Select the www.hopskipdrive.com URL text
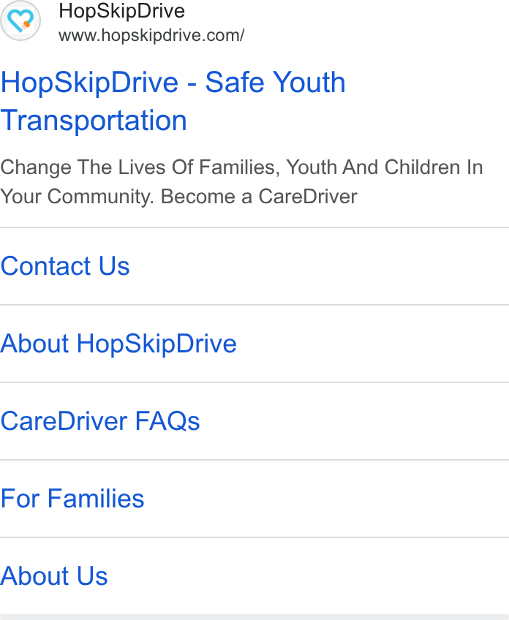The height and width of the screenshot is (620, 509). (x=151, y=36)
